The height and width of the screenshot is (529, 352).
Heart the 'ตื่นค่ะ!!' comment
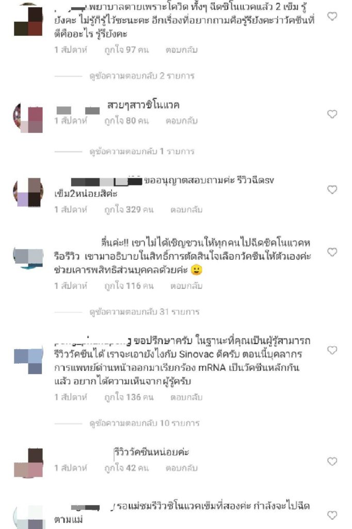(x=332, y=252)
